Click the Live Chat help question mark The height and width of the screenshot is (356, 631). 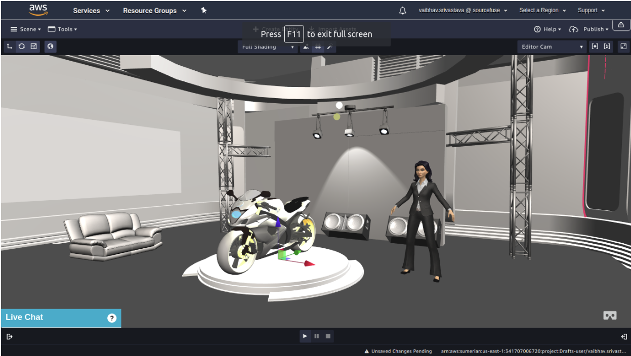(x=112, y=318)
